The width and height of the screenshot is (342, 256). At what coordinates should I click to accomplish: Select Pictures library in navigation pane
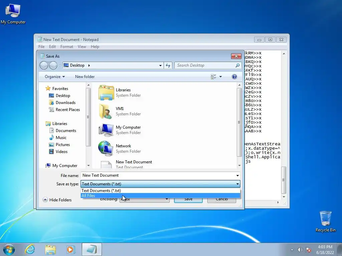[x=62, y=145]
